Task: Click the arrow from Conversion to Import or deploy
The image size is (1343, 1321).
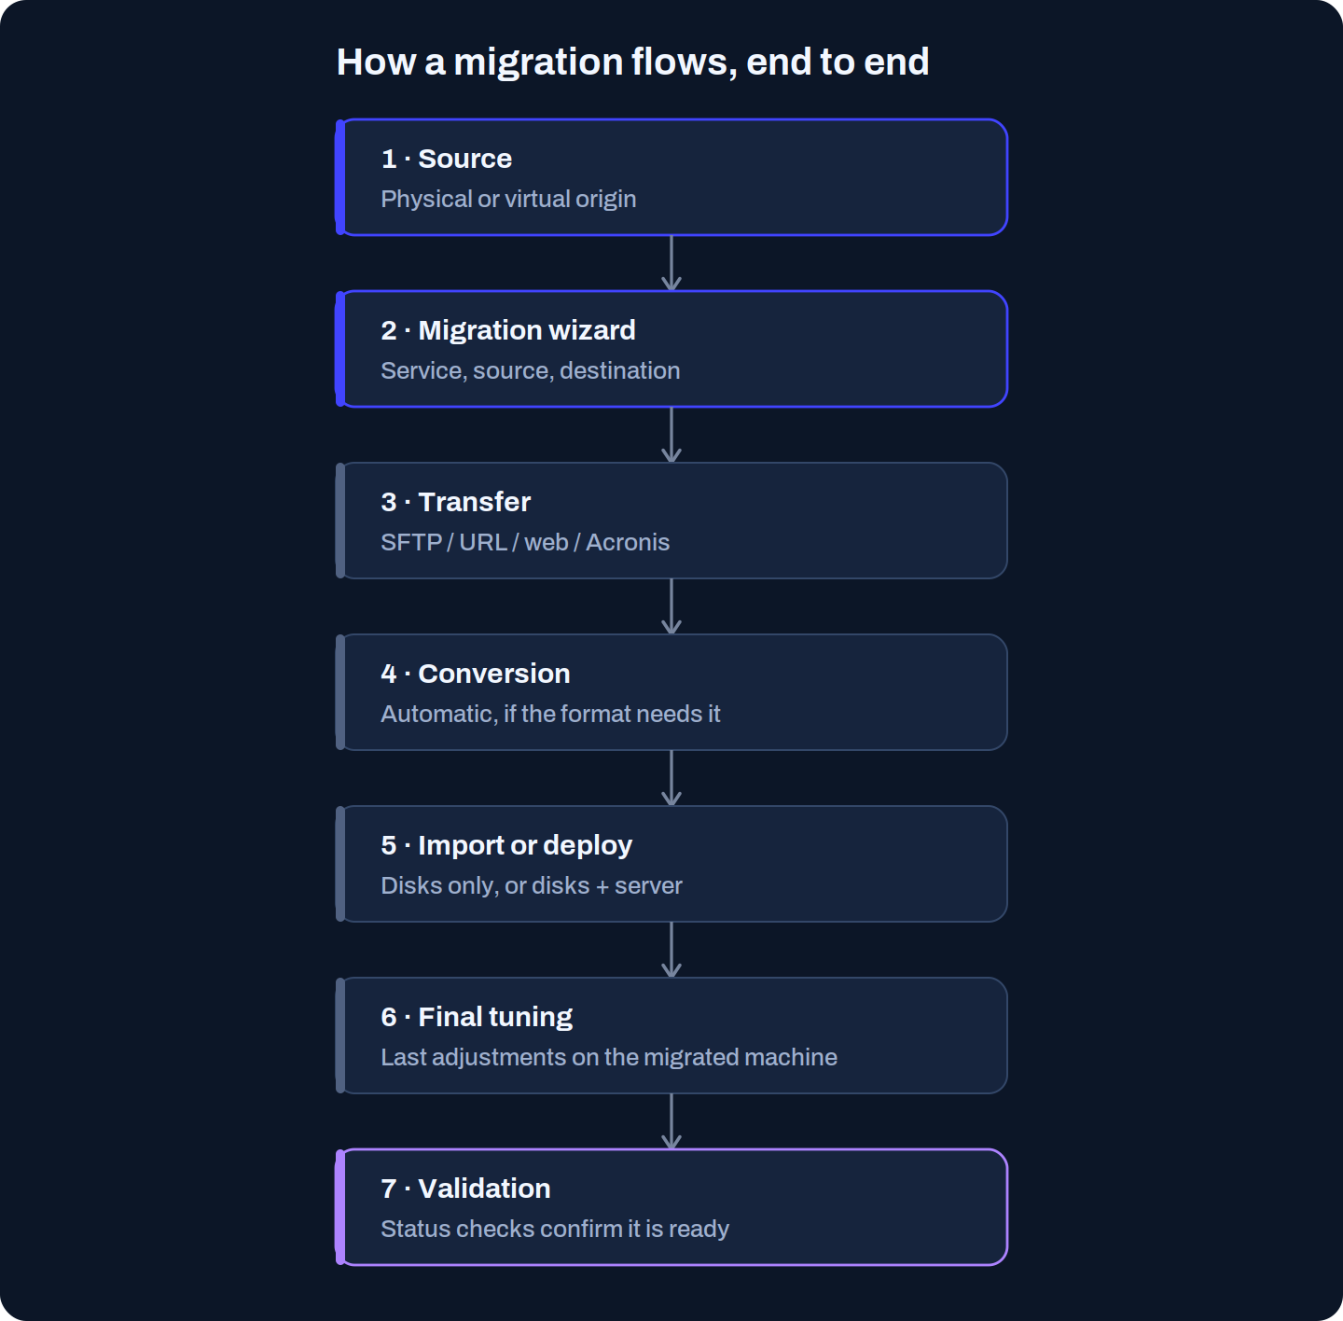Action: coord(671,778)
